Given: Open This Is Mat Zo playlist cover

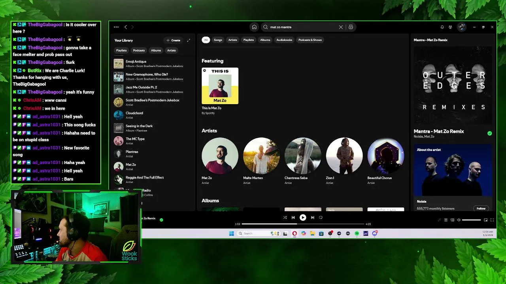Looking at the screenshot, I should [220, 86].
